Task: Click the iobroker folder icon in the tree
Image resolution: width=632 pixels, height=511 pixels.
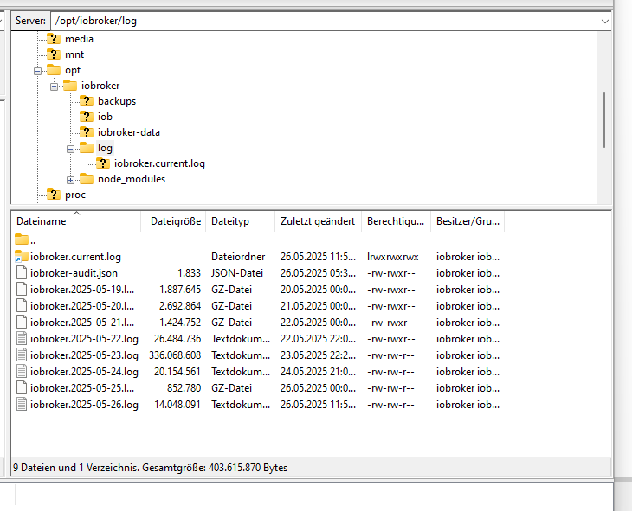Action: [x=70, y=86]
